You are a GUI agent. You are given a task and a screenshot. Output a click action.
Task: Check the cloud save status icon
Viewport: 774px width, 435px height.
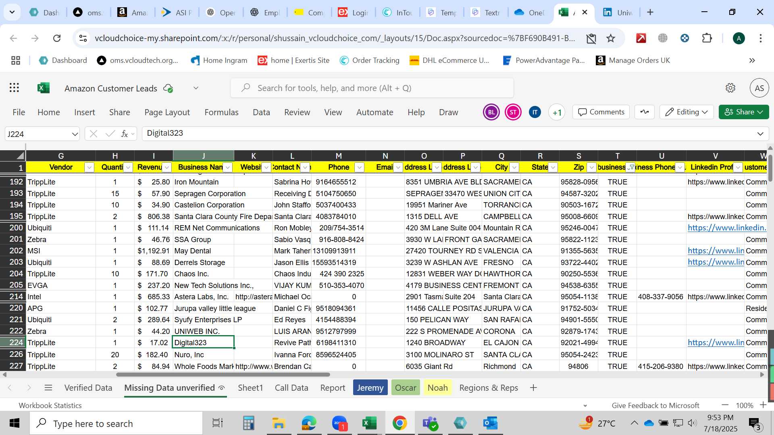pyautogui.click(x=168, y=88)
